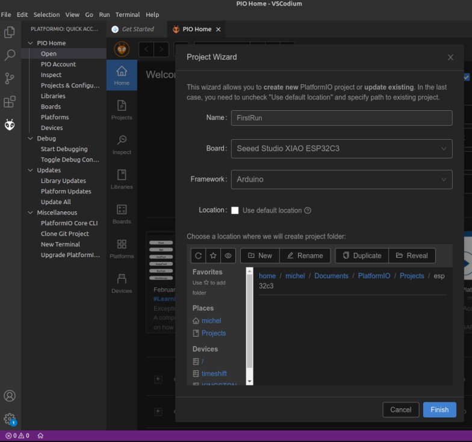Click the refresh icon in file browser

198,255
